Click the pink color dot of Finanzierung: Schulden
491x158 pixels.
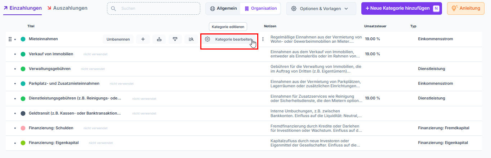click(23, 128)
